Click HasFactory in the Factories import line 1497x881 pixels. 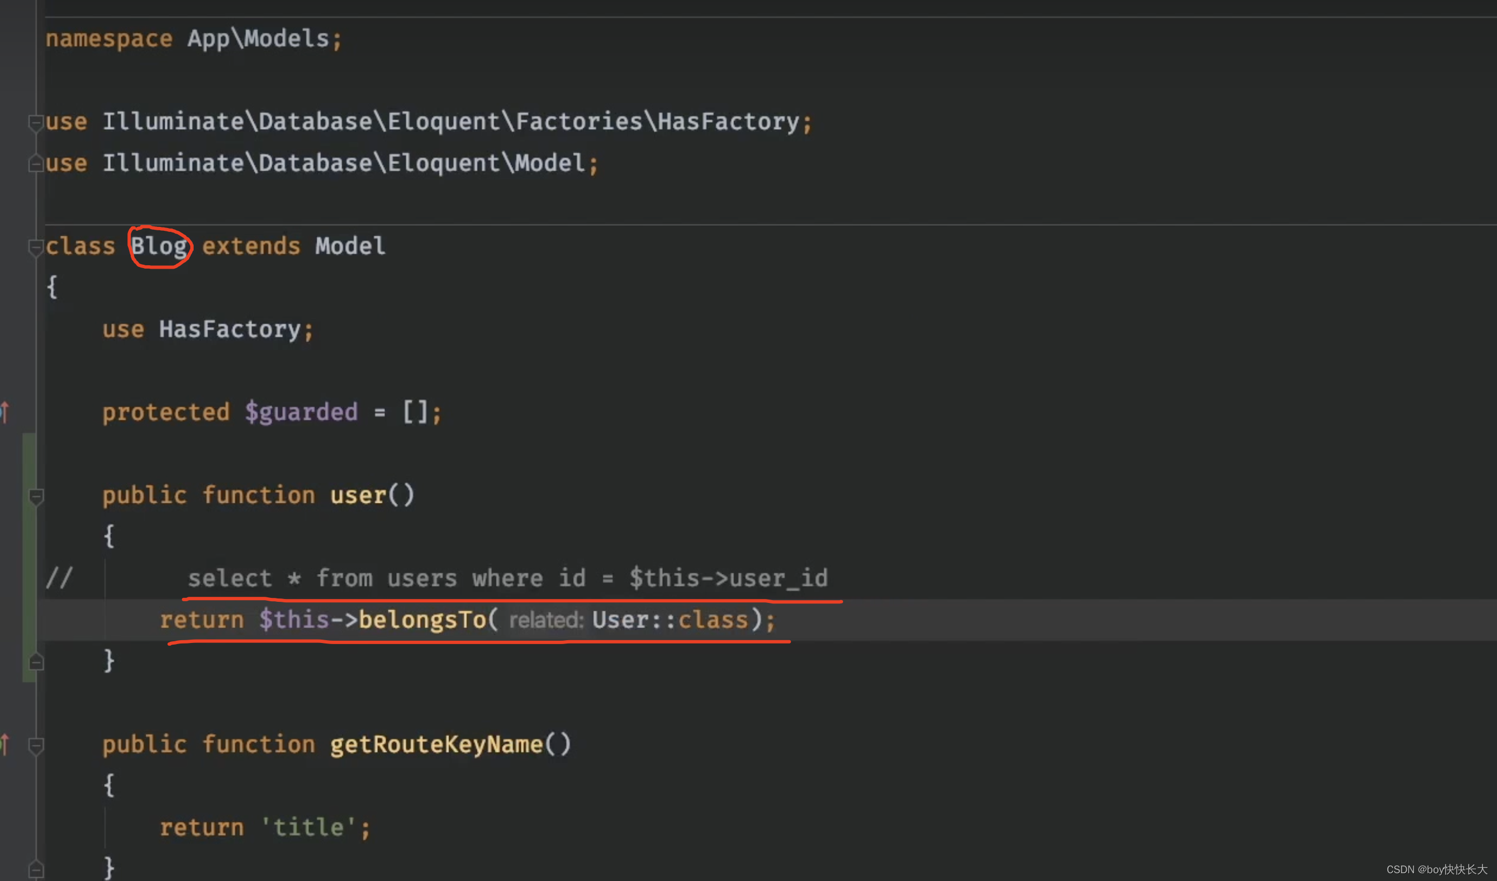pos(728,122)
